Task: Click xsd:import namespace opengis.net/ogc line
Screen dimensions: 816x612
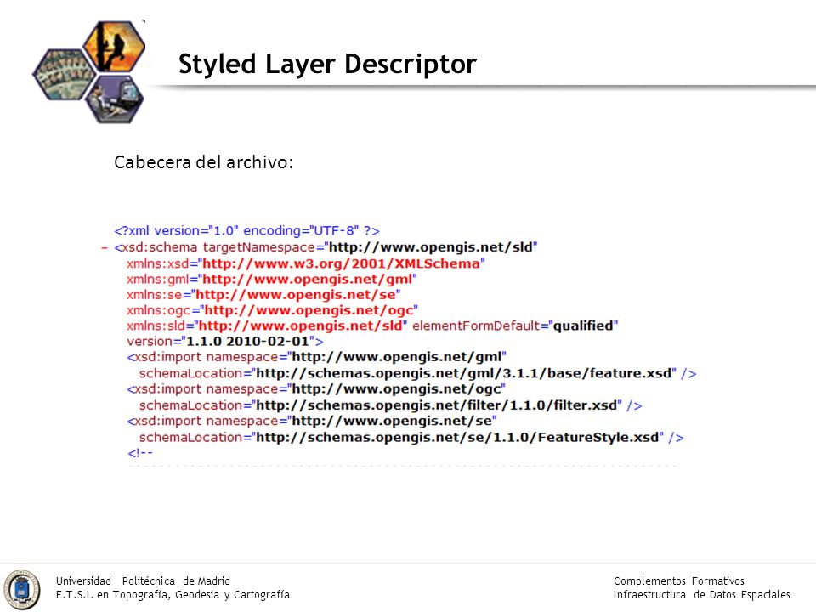Action: tap(316, 388)
